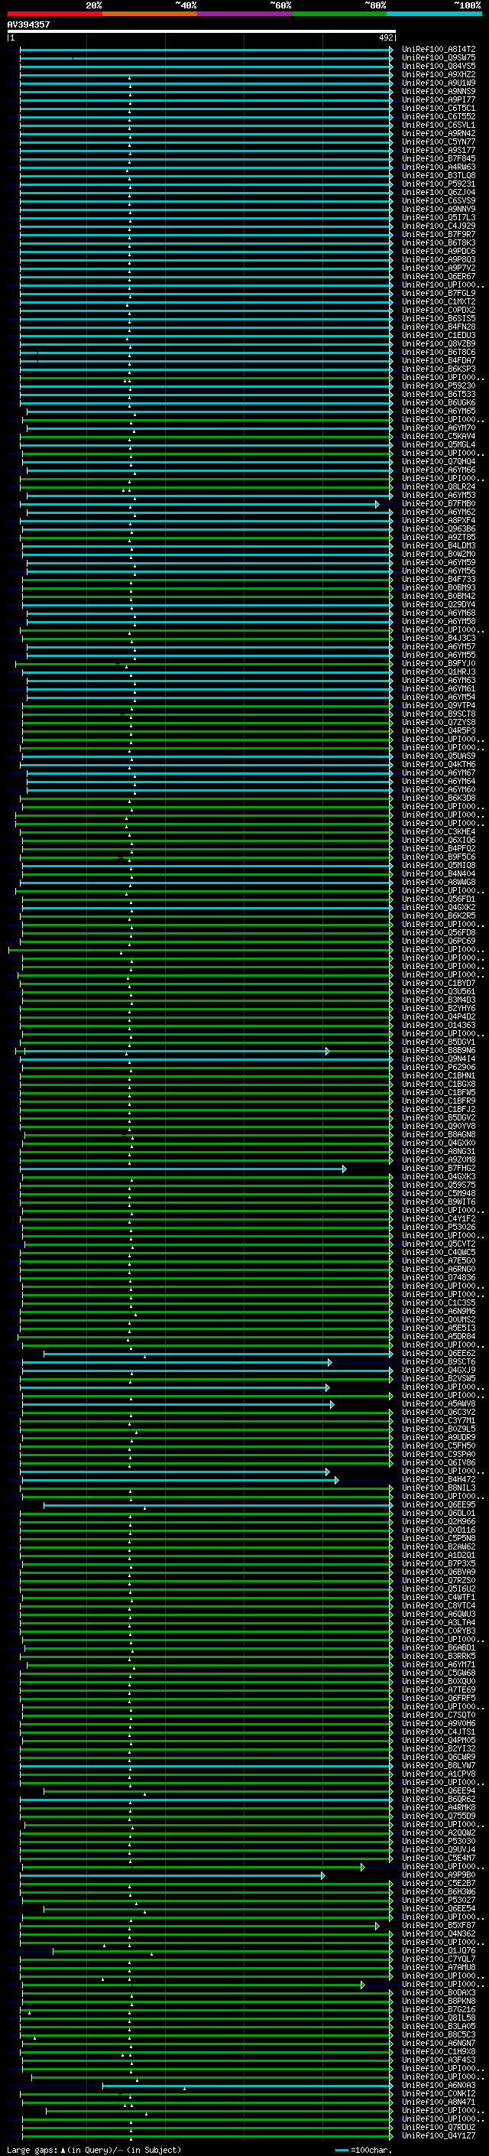The height and width of the screenshot is (2156, 489).
Task: Select the UniRef100_Q1HRJ3 label
Action: [x=439, y=672]
